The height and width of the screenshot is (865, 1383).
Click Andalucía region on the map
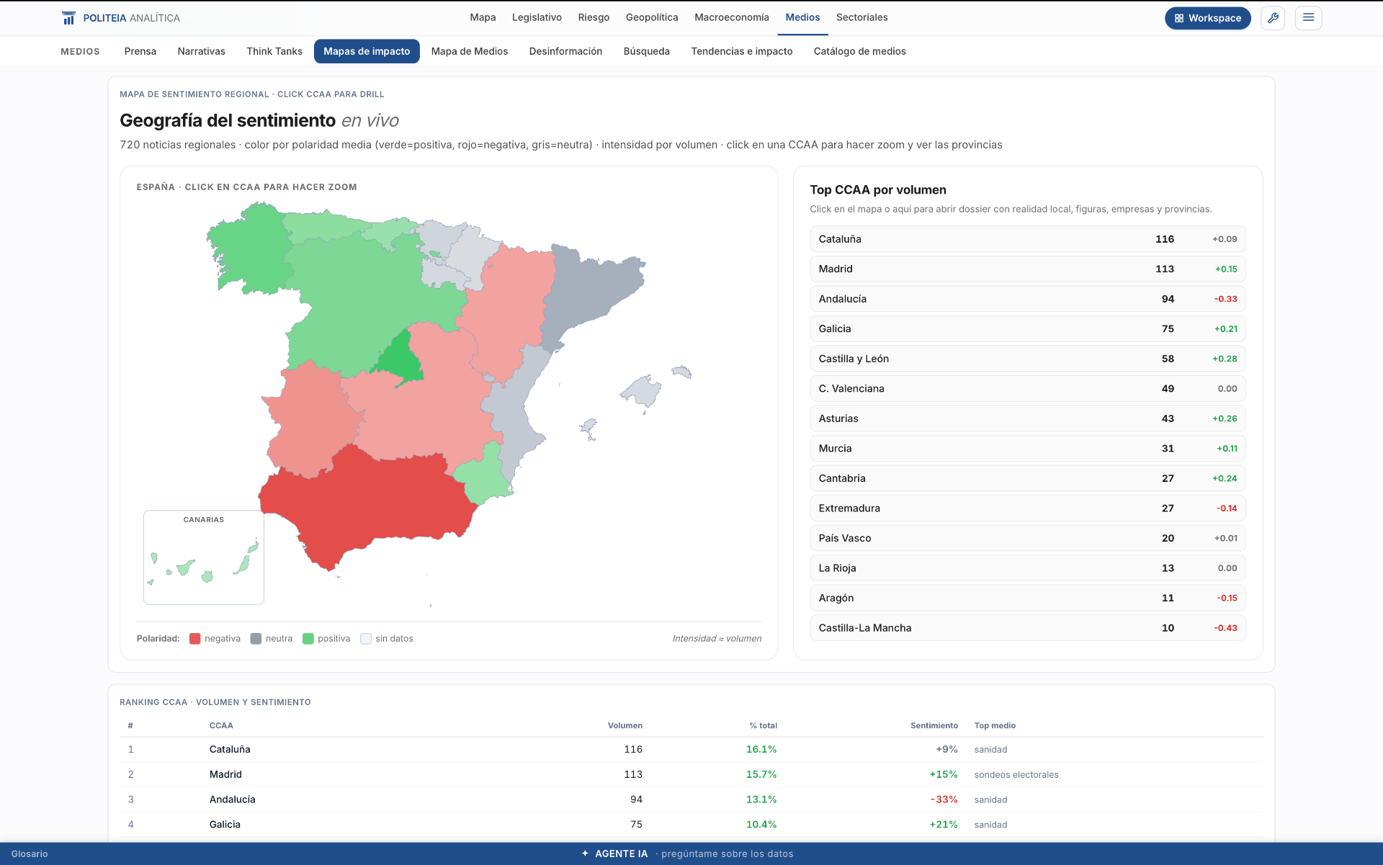pos(367,504)
